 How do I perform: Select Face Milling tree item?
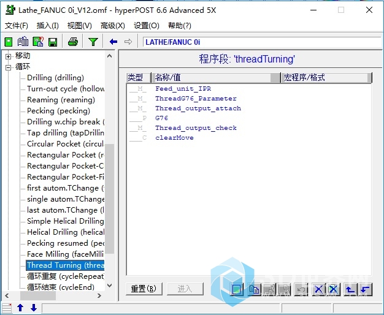[66, 254]
